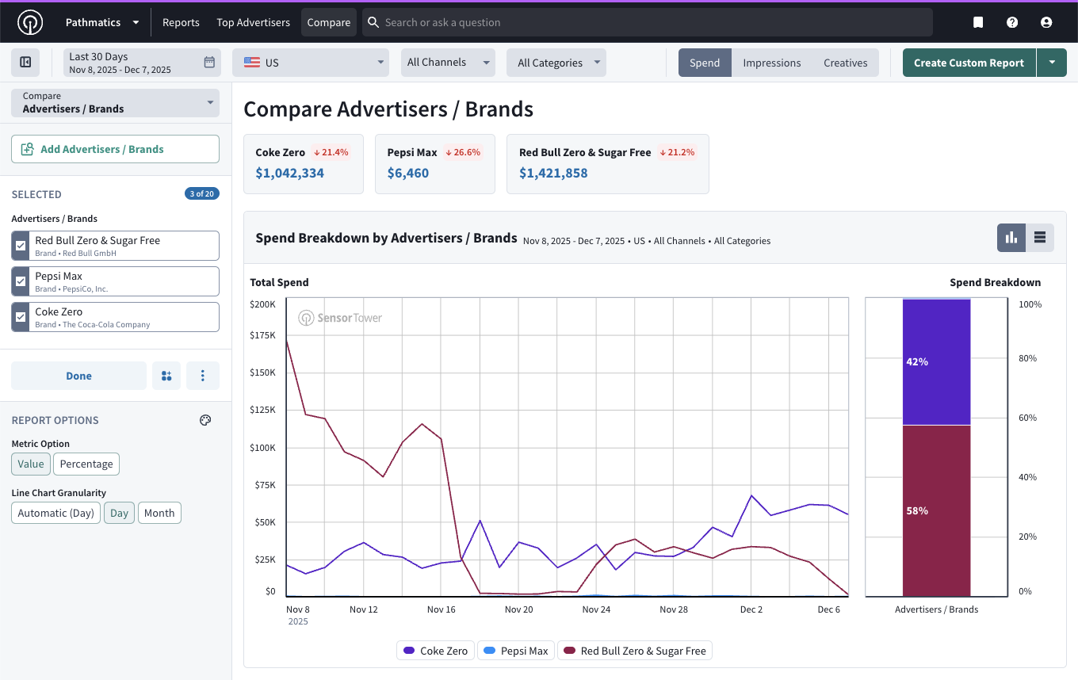Click the purple 42% Coke Zero bar segment

pos(937,362)
